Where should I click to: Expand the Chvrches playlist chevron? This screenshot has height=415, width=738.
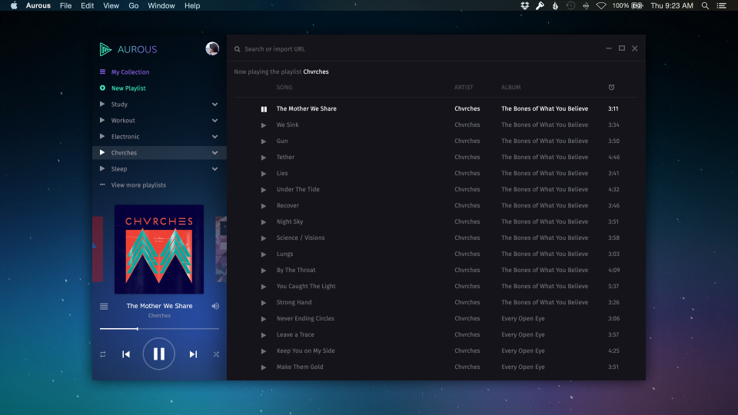214,153
